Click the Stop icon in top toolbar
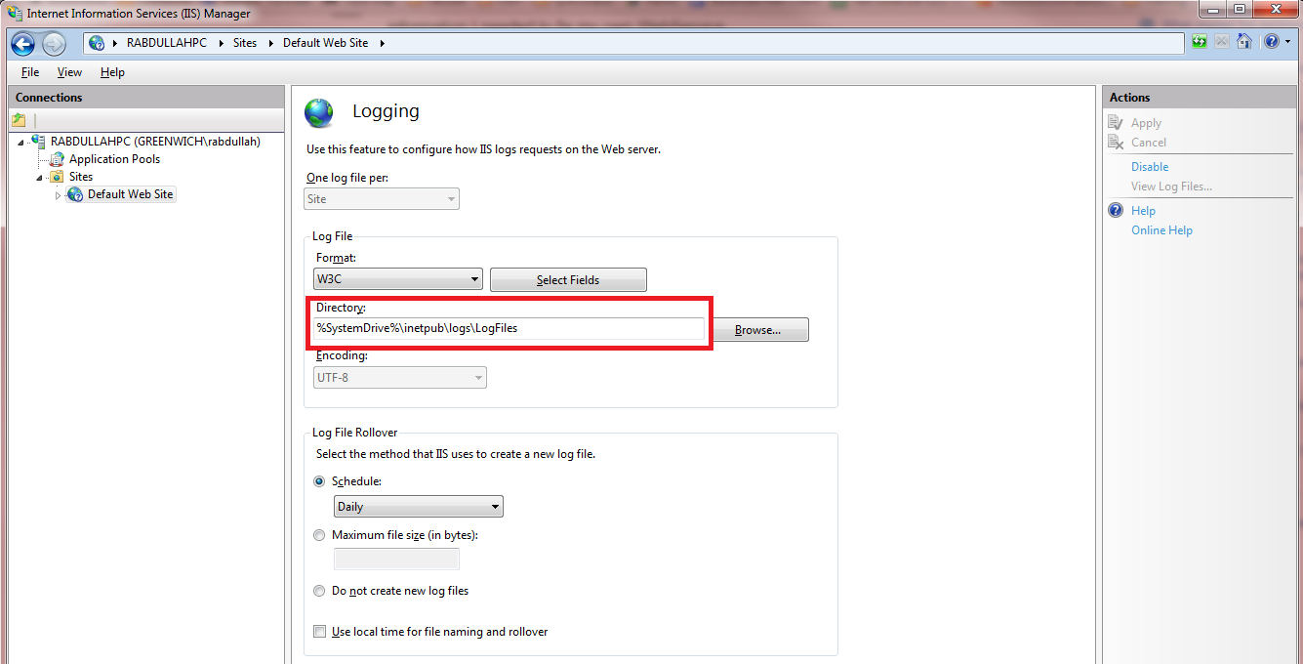1303x664 pixels. click(x=1222, y=42)
